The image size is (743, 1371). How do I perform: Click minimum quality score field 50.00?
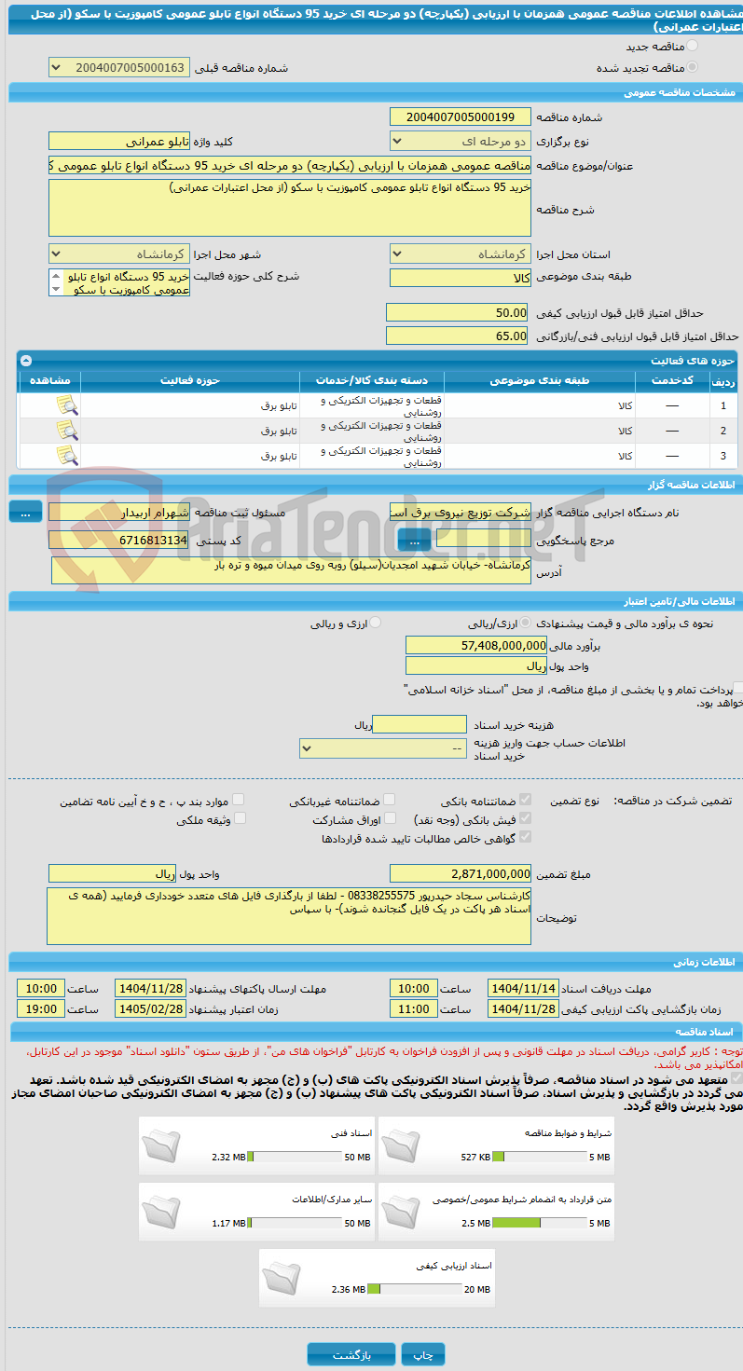click(458, 312)
